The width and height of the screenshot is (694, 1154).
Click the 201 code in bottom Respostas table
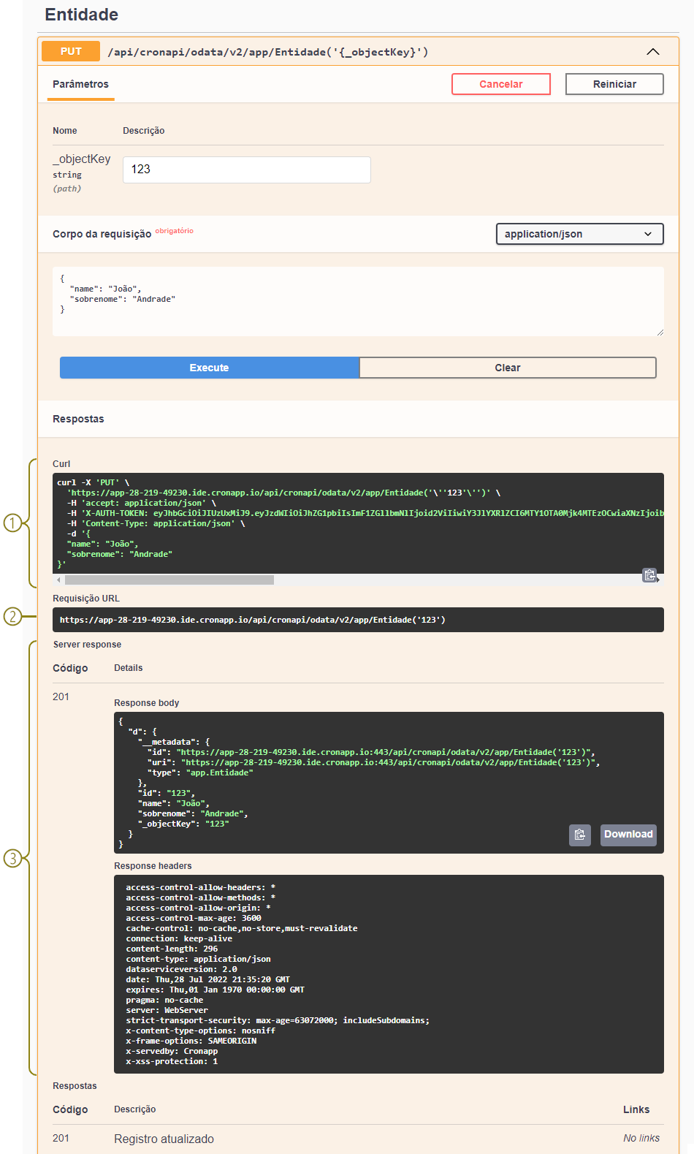[61, 1138]
